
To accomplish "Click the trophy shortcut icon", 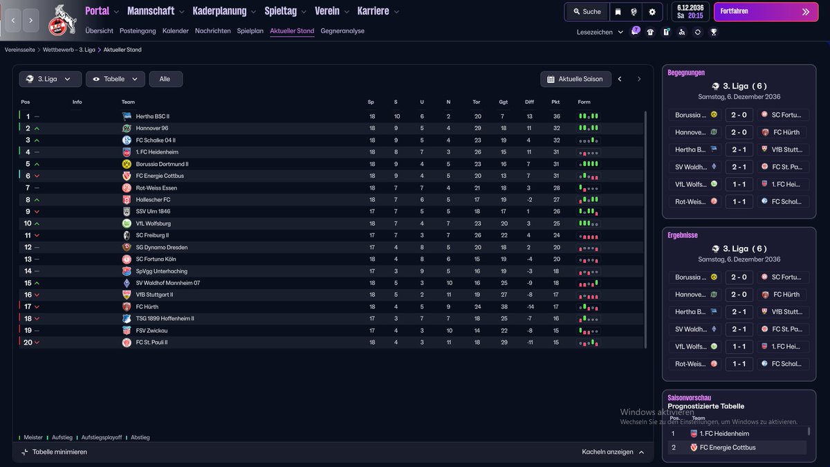I will (x=714, y=32).
